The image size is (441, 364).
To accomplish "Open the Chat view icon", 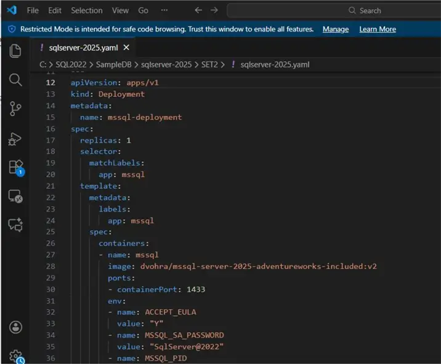I will (15, 225).
